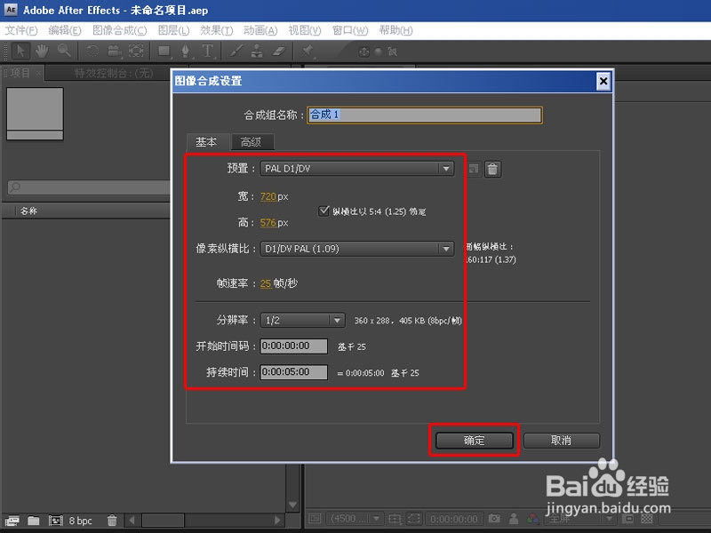The image size is (711, 533).
Task: Open the 像素纵横比 D1/DV PAL dropdown
Action: 357,249
